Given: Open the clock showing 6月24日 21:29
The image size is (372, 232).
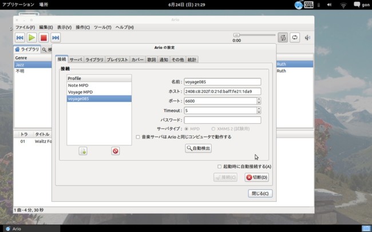Looking at the screenshot, I should coord(187,5).
